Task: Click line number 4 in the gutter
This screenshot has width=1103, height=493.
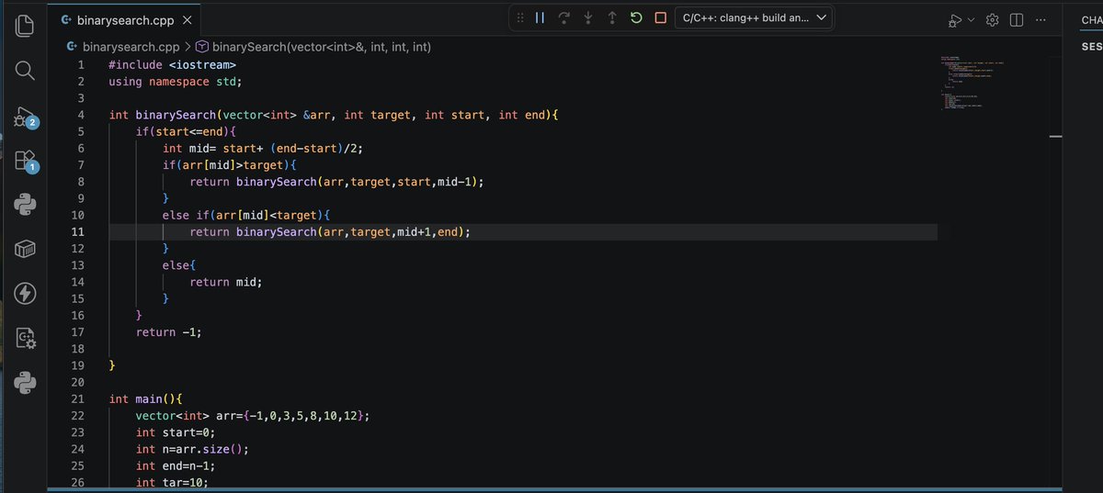Action: coord(81,115)
